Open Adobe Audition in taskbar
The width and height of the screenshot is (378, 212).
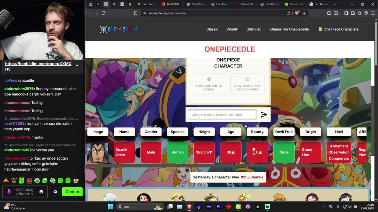[x=209, y=207]
